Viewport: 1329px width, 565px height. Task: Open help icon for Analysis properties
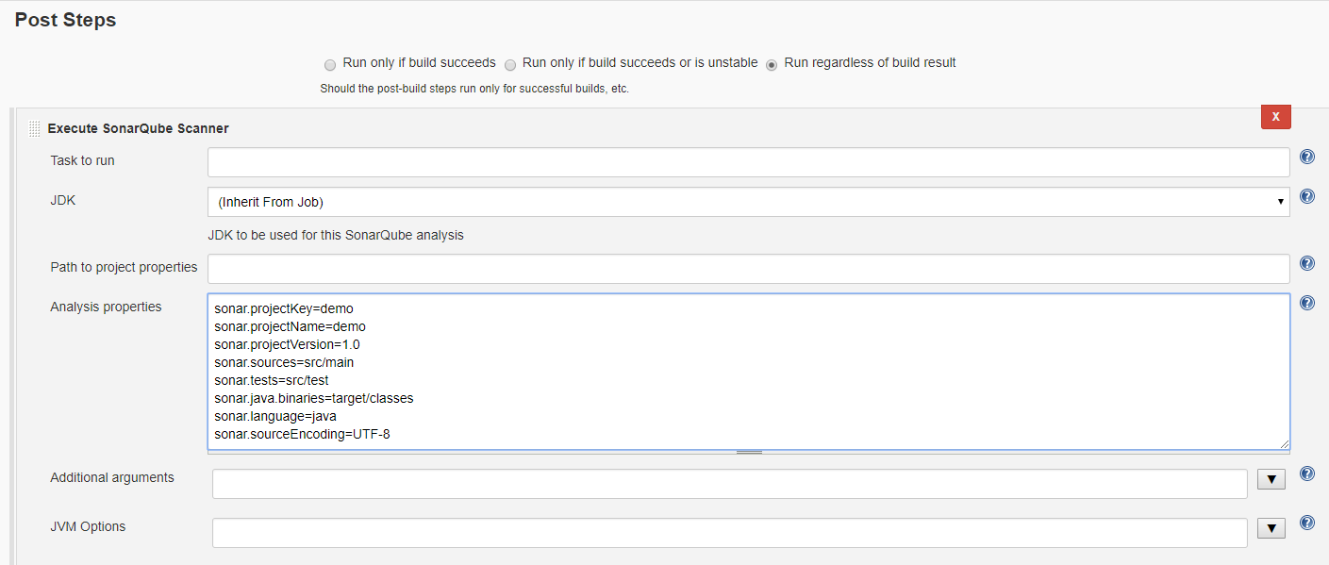coord(1307,303)
